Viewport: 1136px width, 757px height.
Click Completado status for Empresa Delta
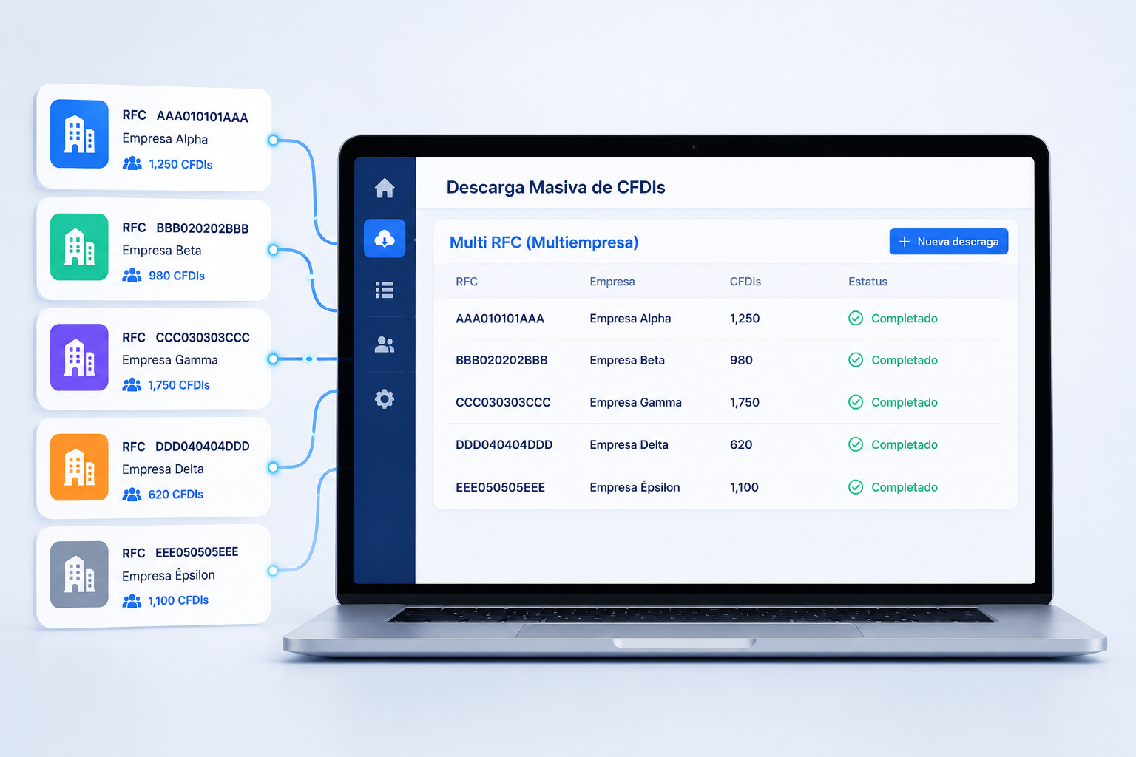pyautogui.click(x=905, y=444)
